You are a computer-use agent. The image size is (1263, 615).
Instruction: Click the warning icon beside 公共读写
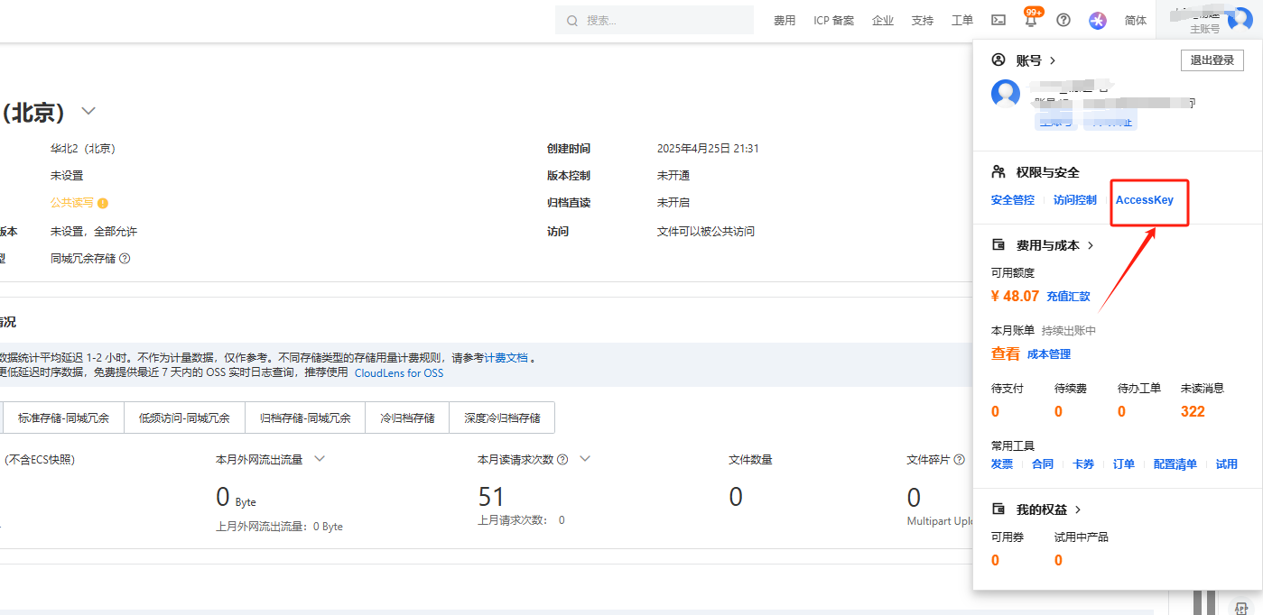click(x=103, y=204)
